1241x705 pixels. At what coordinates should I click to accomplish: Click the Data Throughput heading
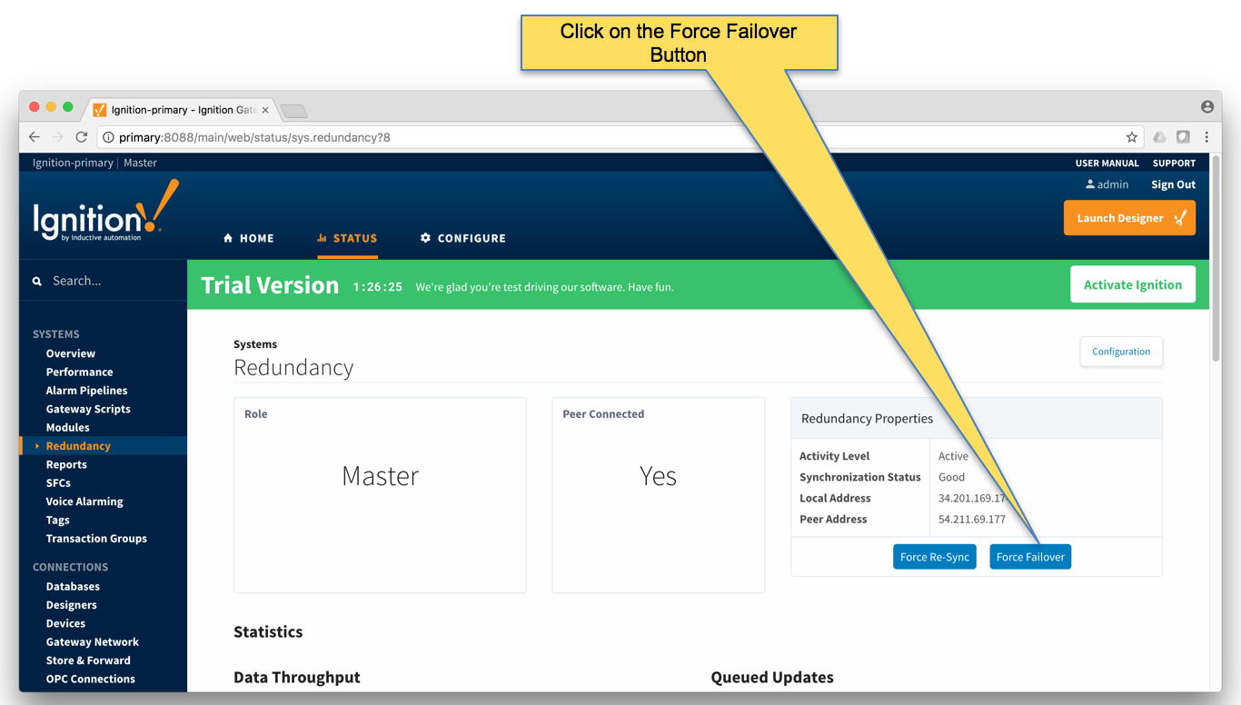coord(297,678)
